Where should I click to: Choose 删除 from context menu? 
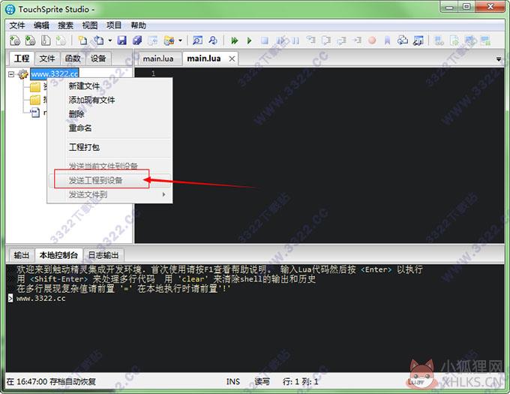pyautogui.click(x=109, y=114)
